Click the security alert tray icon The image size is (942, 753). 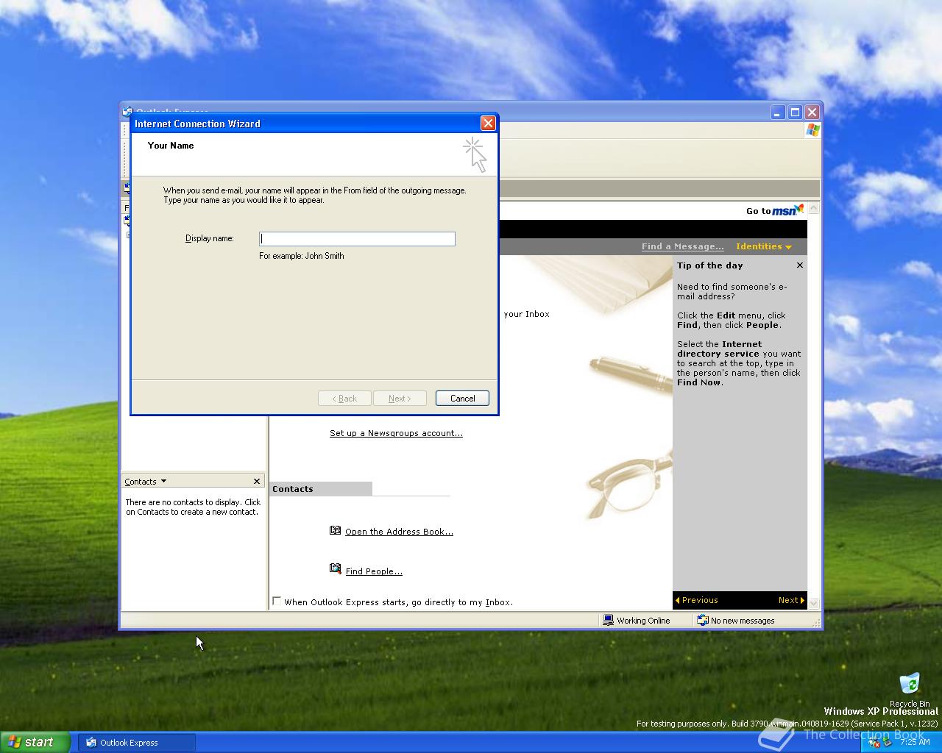click(874, 743)
